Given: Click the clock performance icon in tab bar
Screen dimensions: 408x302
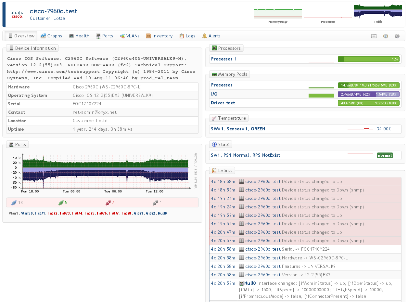Looking at the screenshot, I should (385, 36).
